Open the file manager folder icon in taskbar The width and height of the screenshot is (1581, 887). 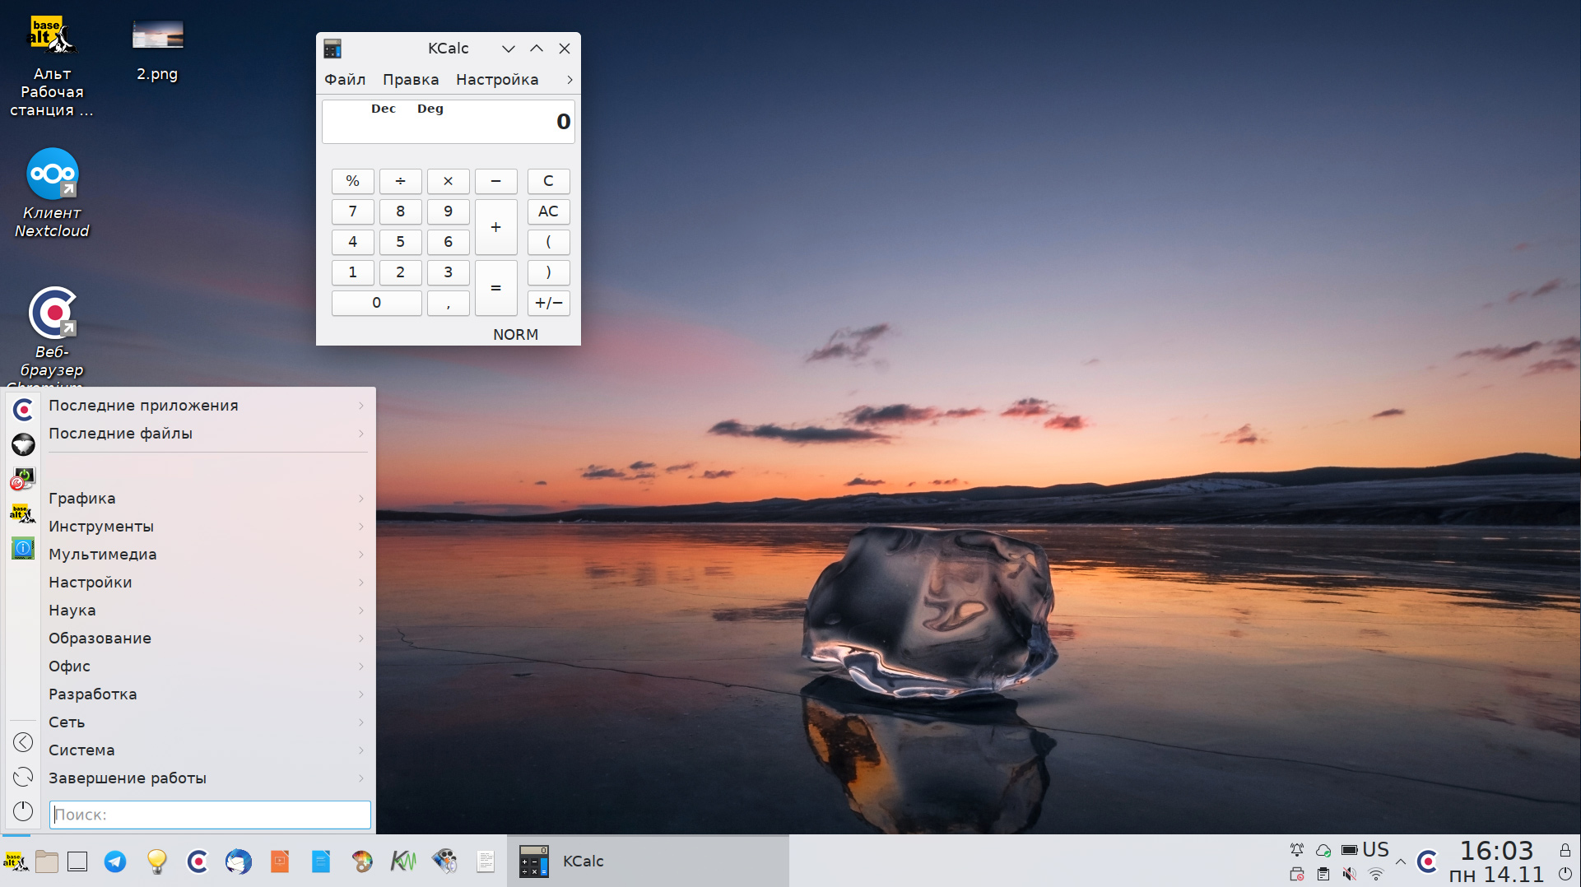(47, 861)
